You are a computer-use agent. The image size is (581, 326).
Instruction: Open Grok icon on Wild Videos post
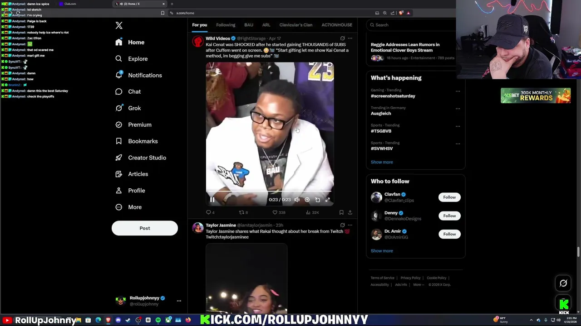(343, 38)
